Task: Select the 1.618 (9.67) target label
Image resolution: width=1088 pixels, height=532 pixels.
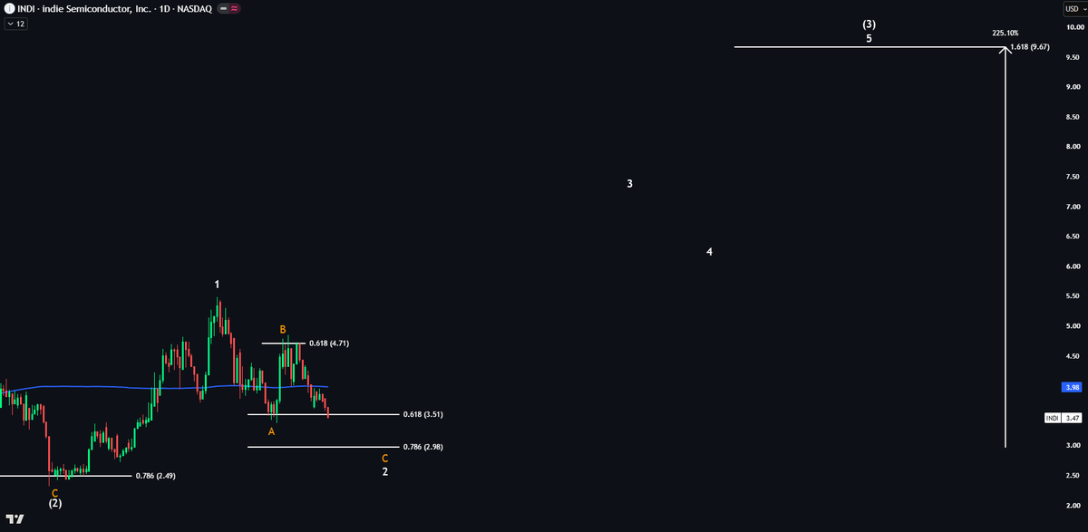Action: [x=1030, y=47]
